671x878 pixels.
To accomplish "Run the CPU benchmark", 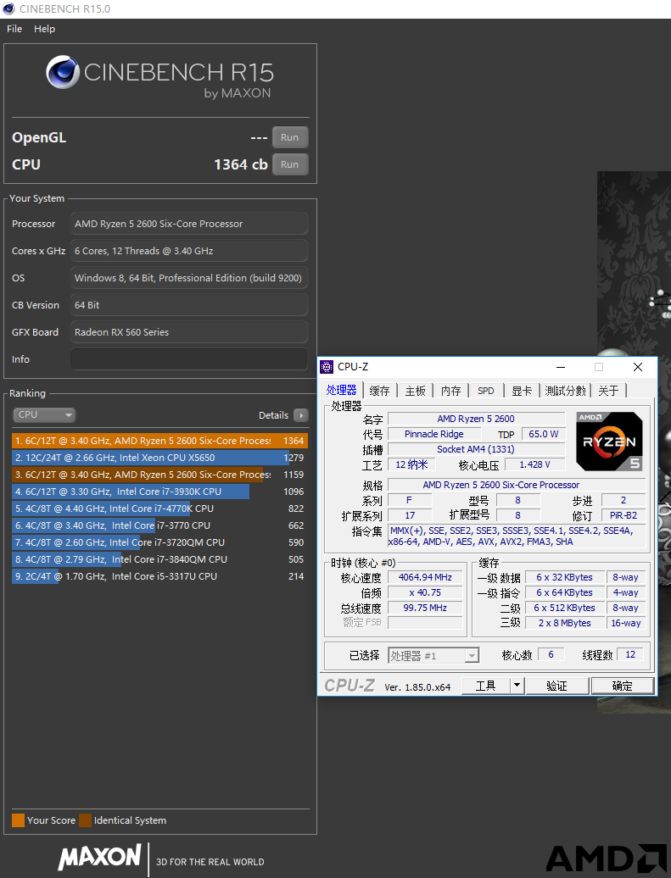I will (290, 164).
